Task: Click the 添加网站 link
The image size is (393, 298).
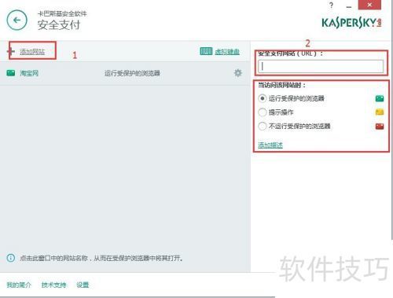Action: [x=32, y=52]
